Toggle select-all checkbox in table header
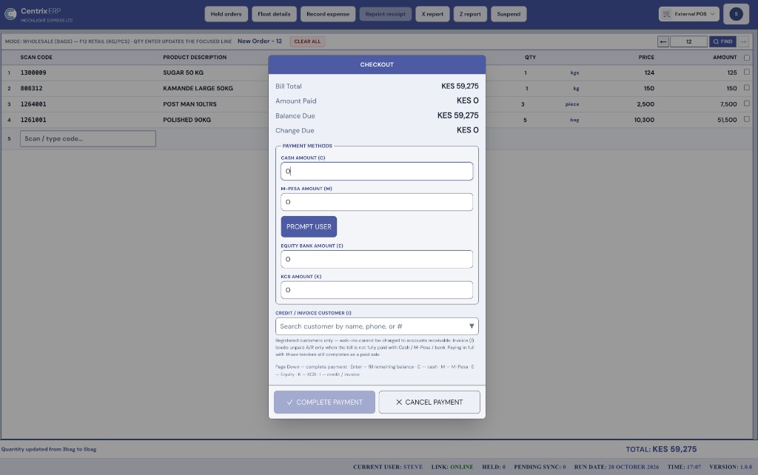Viewport: 758px width, 475px height. click(746, 58)
